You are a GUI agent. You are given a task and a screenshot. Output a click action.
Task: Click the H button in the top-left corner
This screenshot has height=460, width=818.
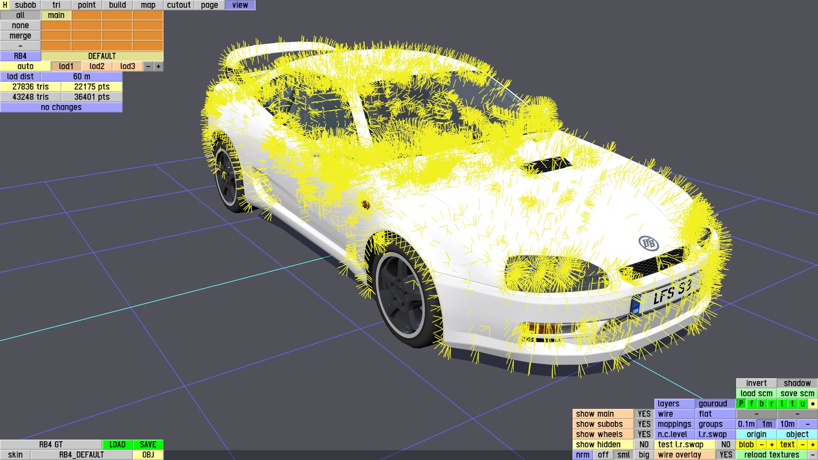click(5, 5)
